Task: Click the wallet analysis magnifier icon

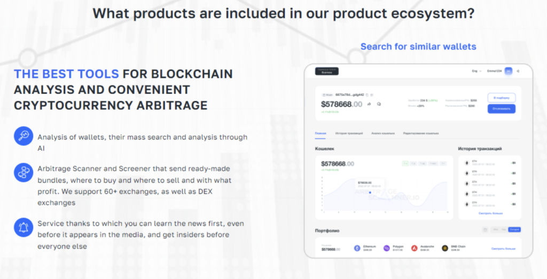Action: click(24, 136)
